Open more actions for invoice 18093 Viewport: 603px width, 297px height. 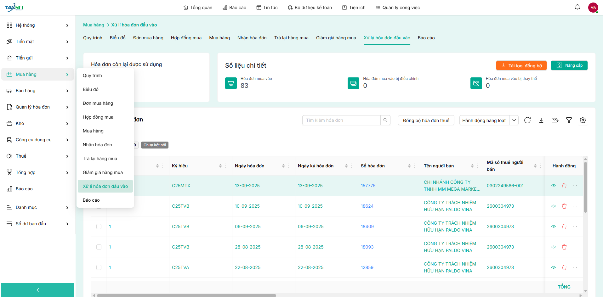(575, 247)
